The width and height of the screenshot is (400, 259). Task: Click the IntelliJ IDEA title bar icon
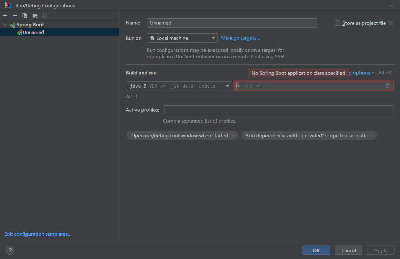click(8, 6)
